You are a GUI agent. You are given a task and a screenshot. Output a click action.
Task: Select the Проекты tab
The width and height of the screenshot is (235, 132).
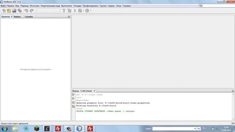[x=6, y=17]
